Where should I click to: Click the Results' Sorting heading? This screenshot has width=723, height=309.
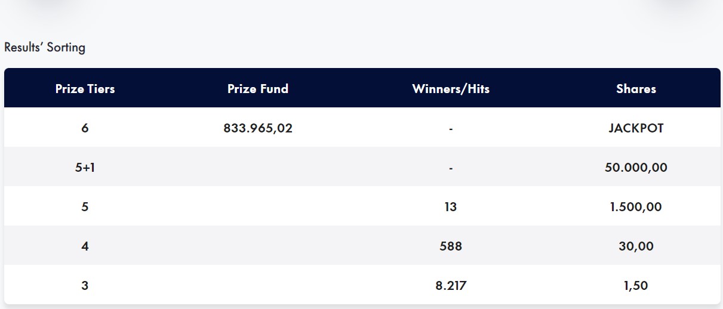[45, 48]
